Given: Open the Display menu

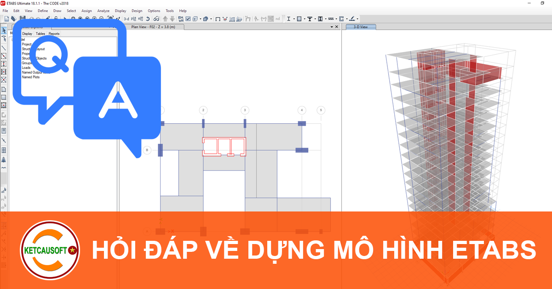Looking at the screenshot, I should (121, 11).
